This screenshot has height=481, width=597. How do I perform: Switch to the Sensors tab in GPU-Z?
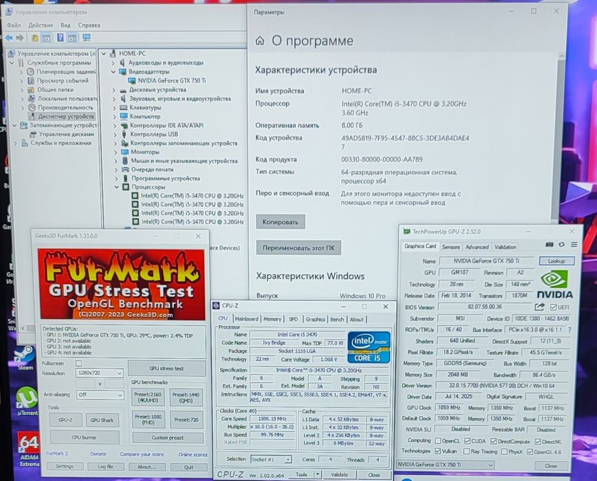click(x=451, y=247)
